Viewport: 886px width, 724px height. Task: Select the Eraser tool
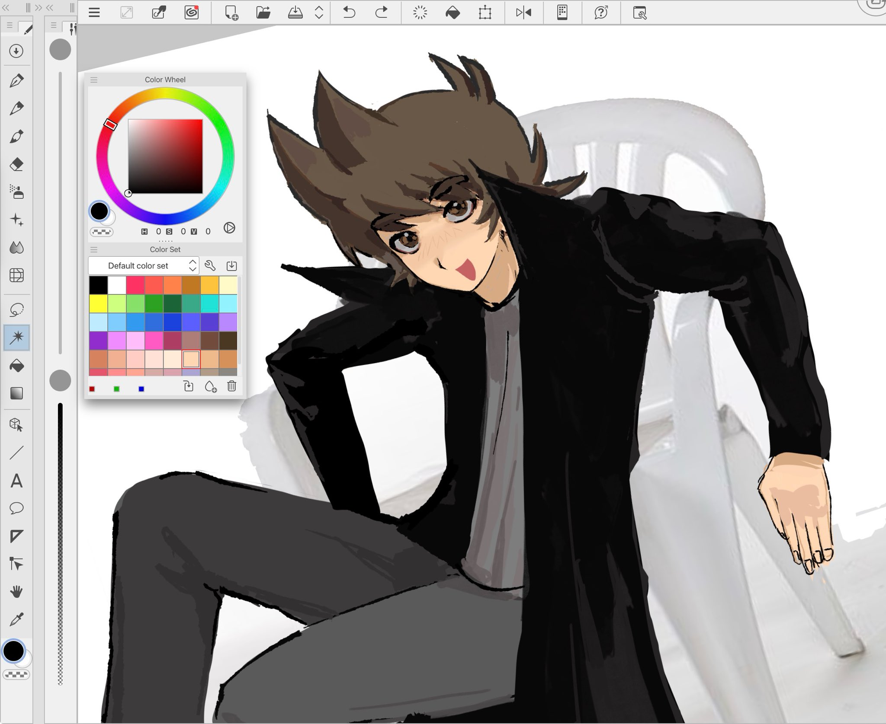point(16,164)
